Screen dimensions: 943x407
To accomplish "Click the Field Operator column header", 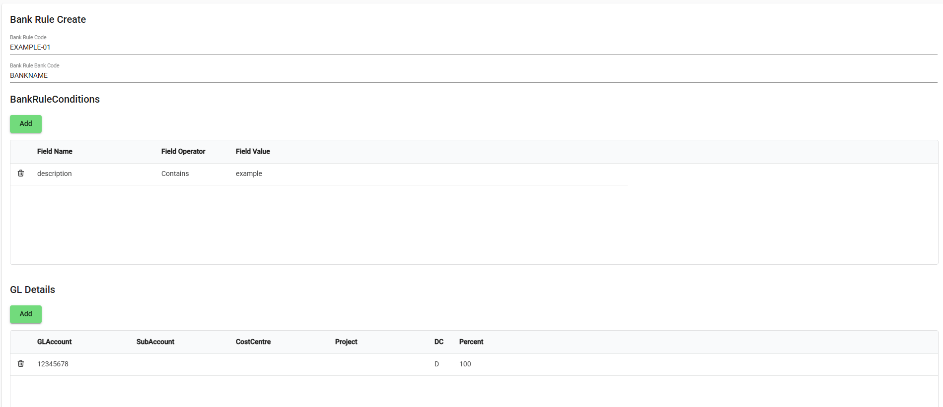I will click(x=183, y=152).
